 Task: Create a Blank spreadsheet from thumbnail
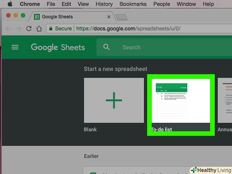click(x=114, y=100)
